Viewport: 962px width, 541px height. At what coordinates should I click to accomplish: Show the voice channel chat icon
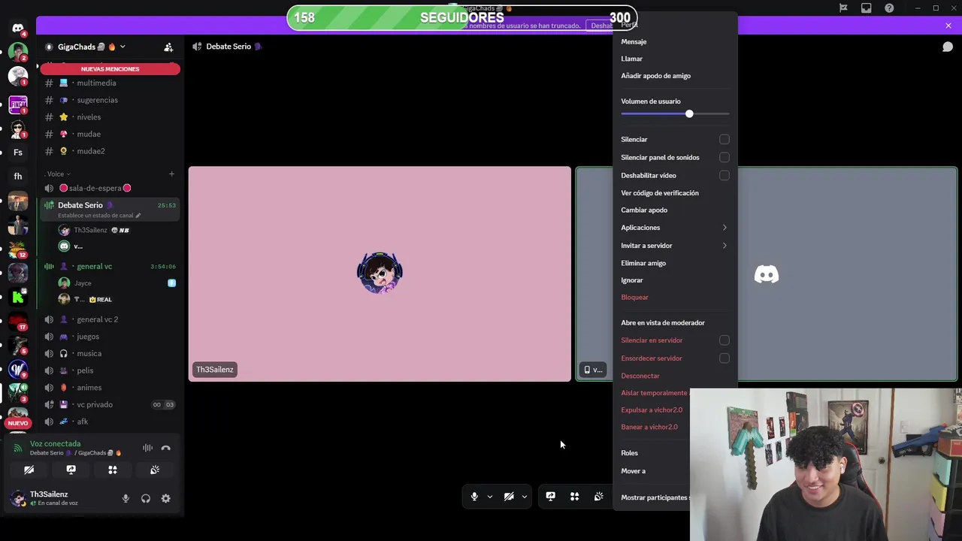[948, 47]
